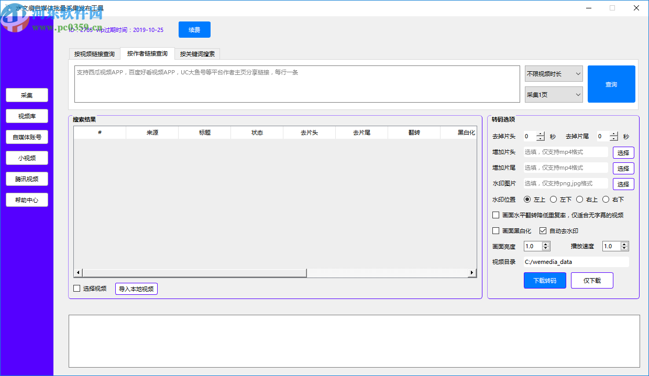649x376 pixels.
Task: Click the 标题 column header
Action: 205,133
